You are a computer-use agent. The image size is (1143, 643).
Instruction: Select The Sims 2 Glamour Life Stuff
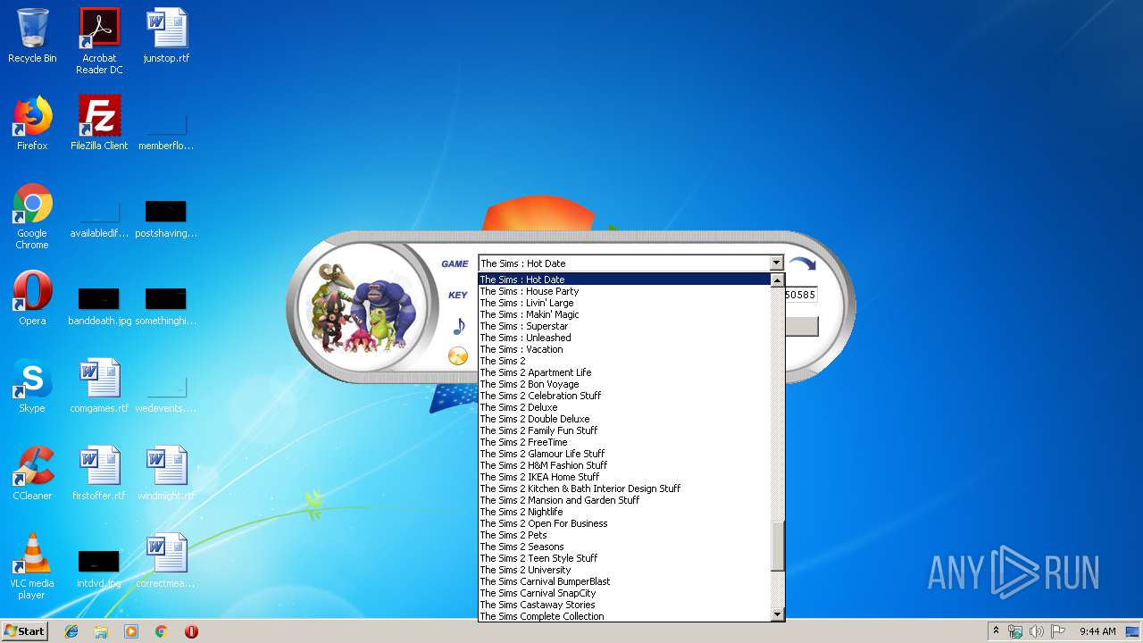624,454
